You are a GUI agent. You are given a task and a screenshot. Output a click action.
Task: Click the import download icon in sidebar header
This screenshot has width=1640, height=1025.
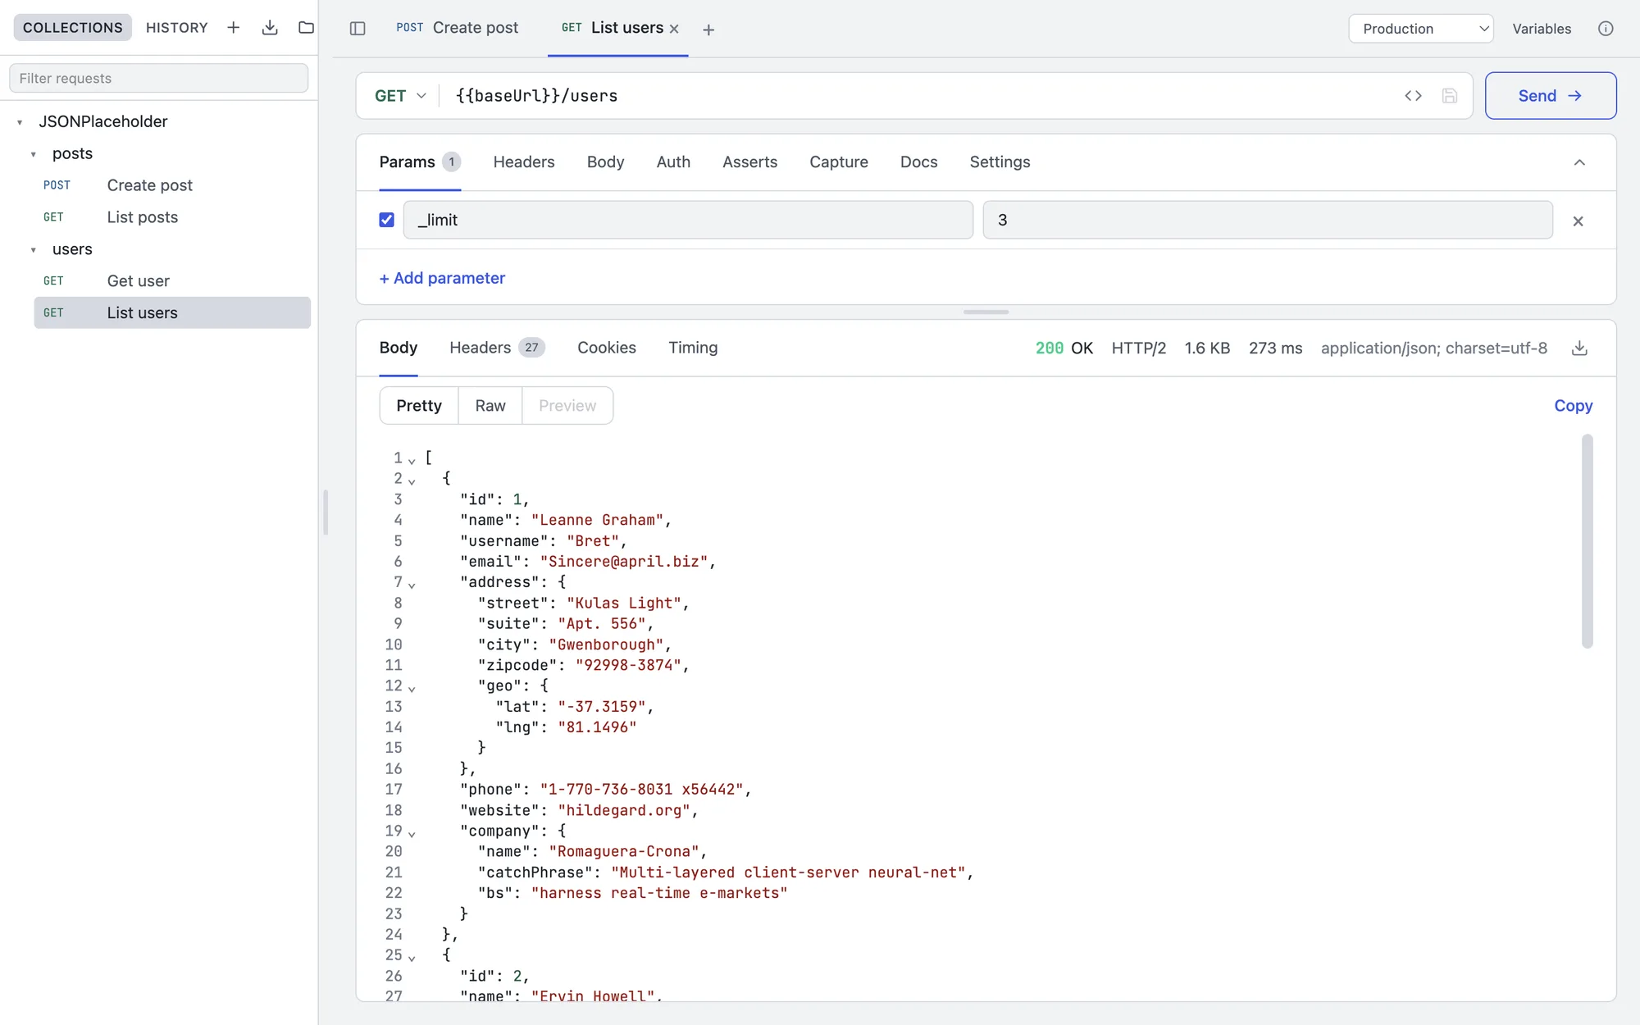click(270, 28)
